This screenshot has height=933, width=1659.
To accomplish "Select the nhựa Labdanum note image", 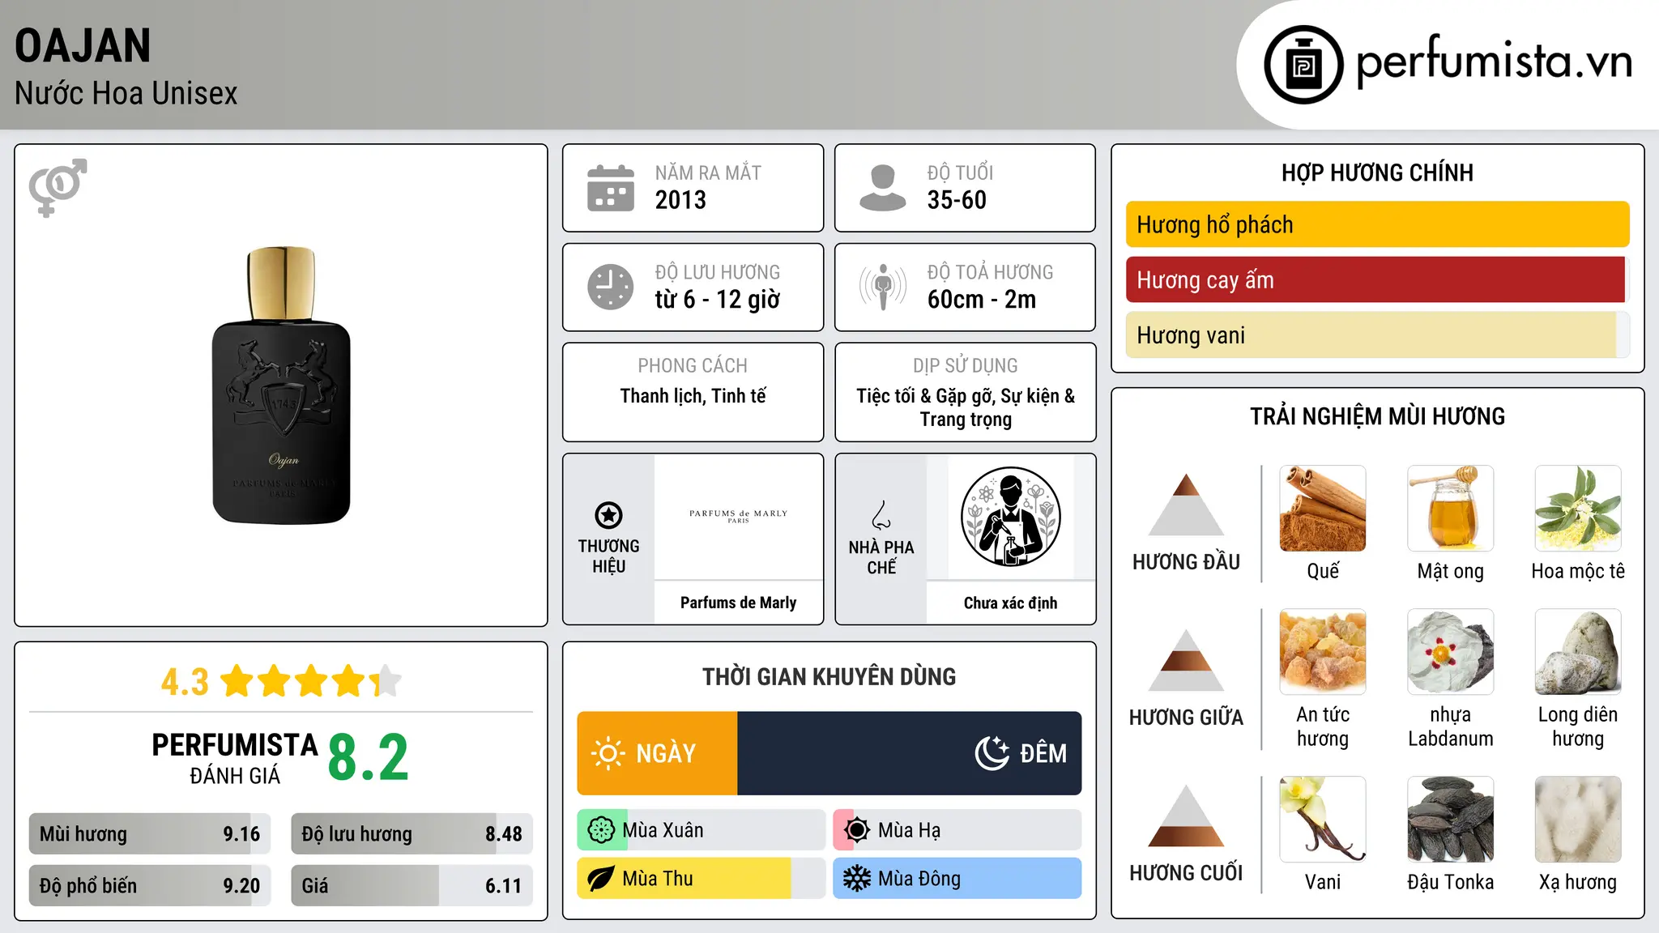I will coord(1450,652).
